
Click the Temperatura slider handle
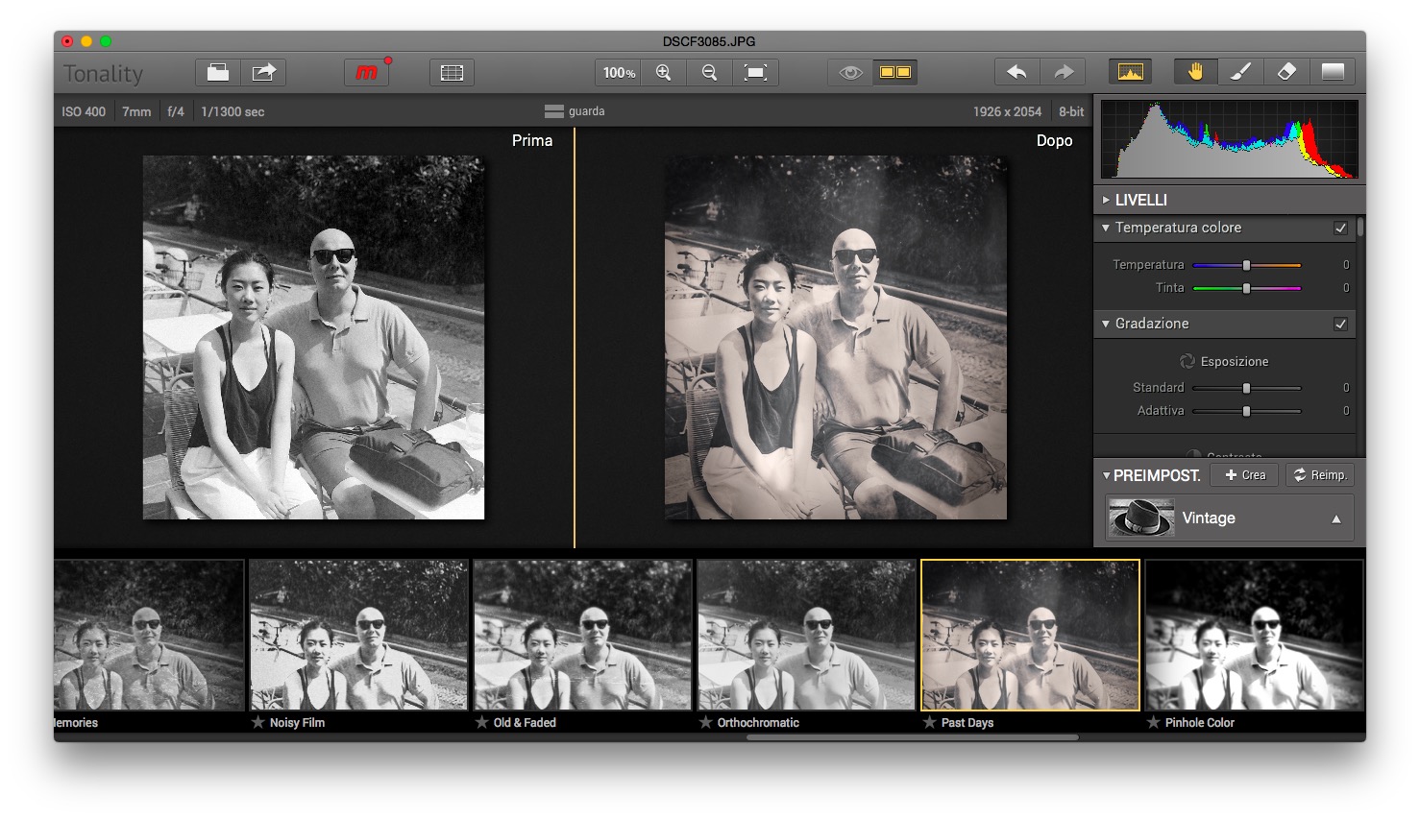point(1246,265)
